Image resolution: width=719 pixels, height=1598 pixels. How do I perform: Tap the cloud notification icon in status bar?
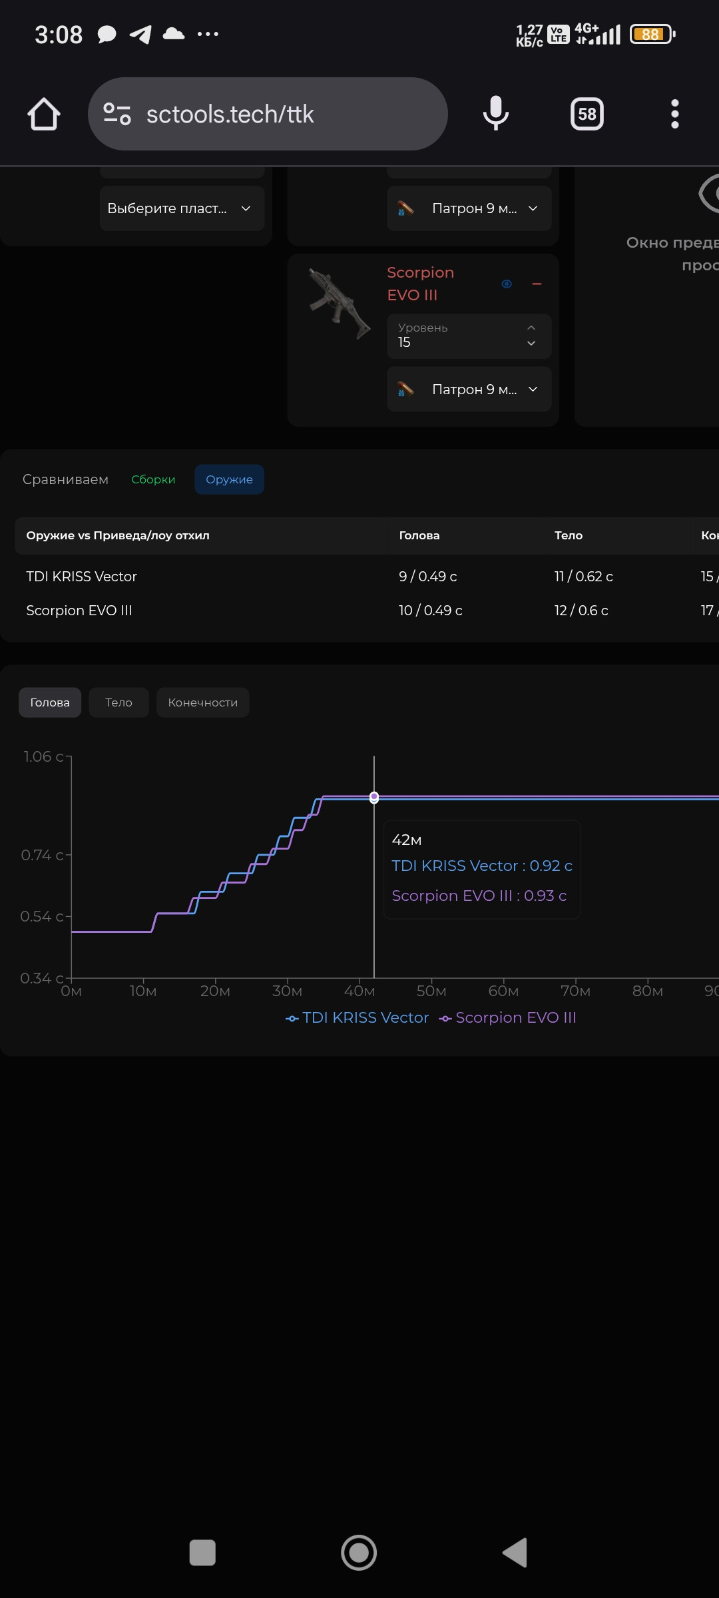click(174, 33)
